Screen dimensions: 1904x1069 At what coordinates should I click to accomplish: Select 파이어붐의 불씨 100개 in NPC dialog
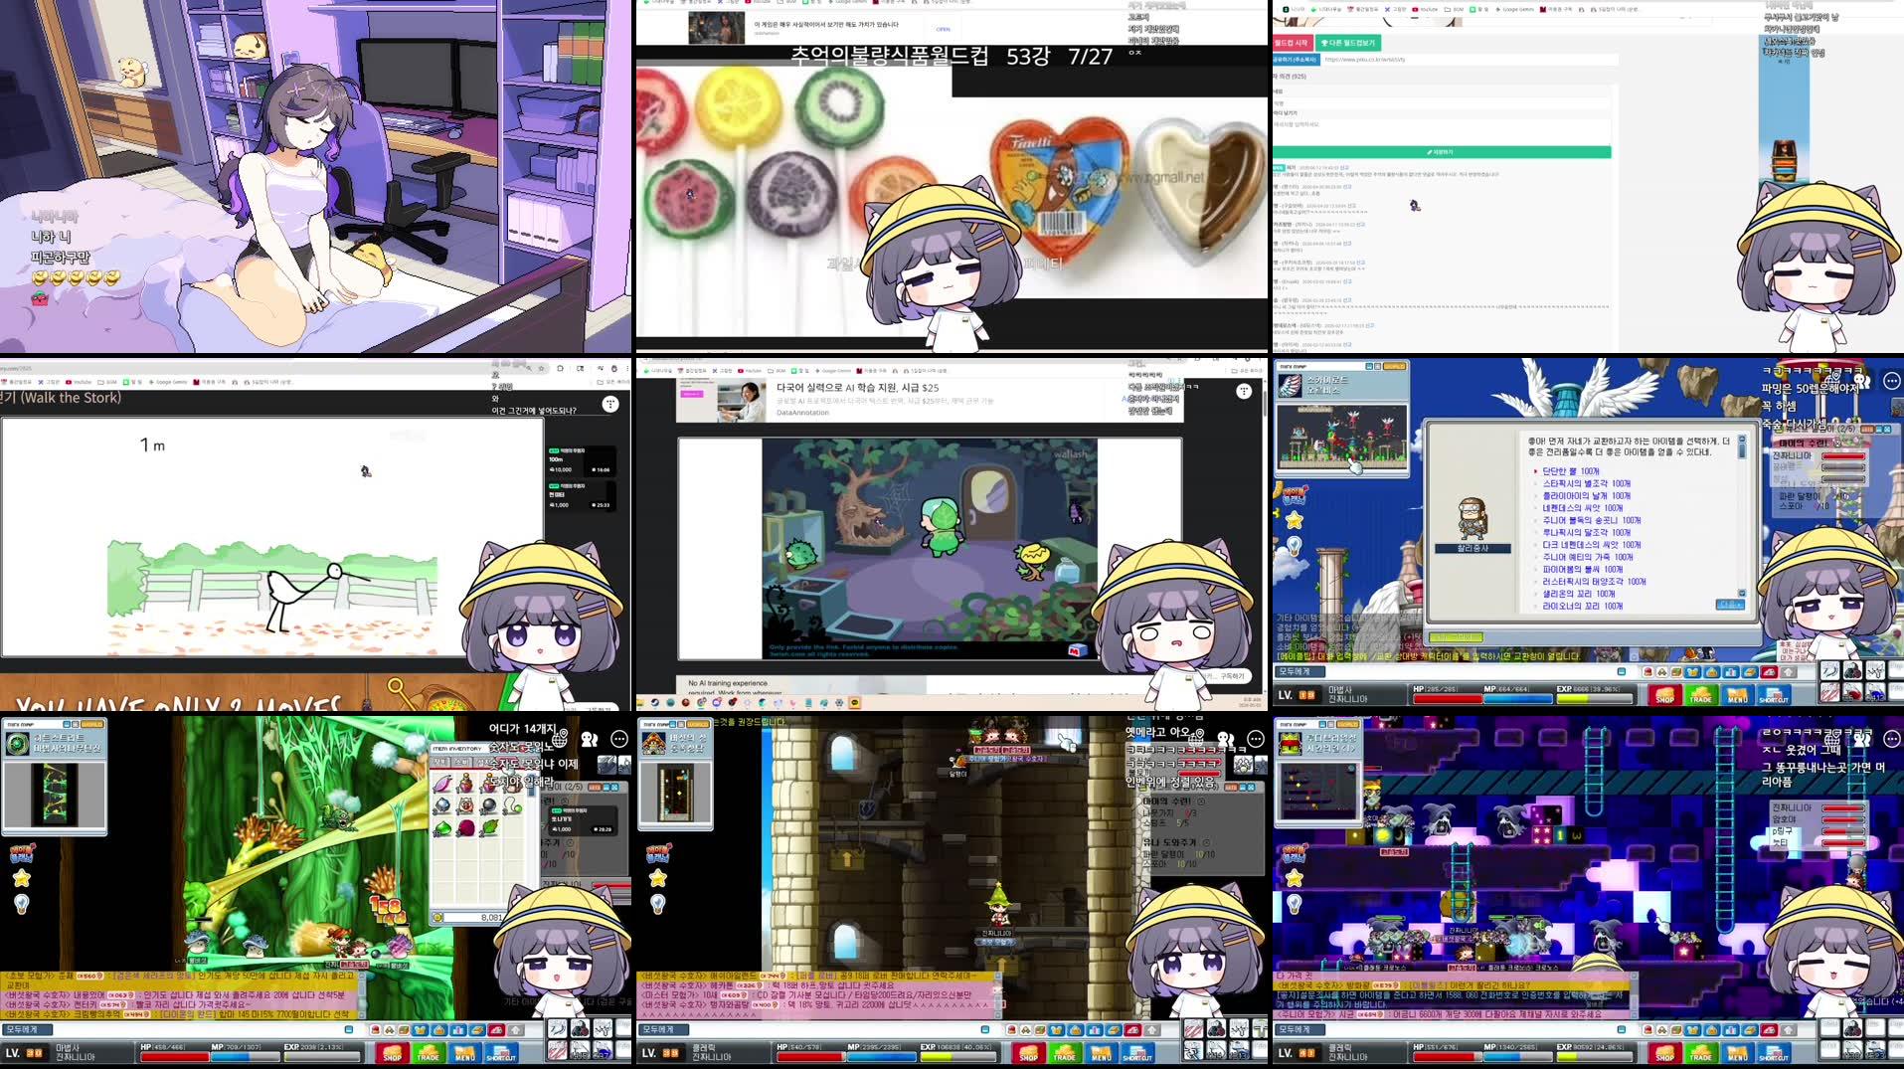click(1583, 569)
